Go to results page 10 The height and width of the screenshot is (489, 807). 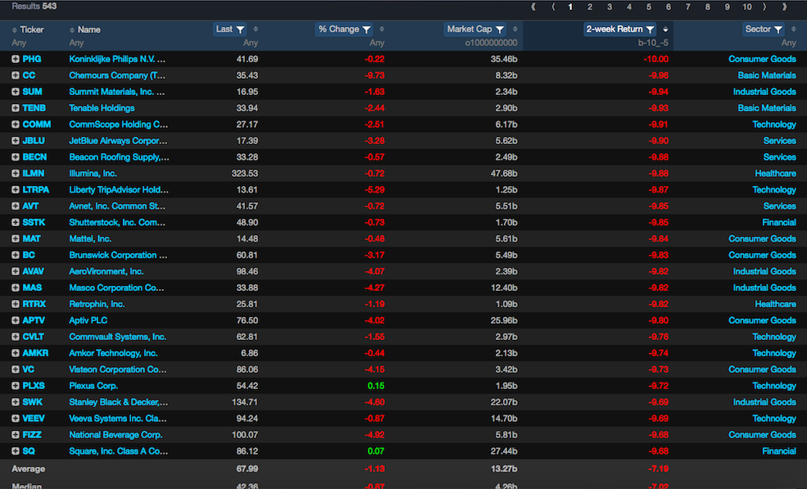point(747,7)
